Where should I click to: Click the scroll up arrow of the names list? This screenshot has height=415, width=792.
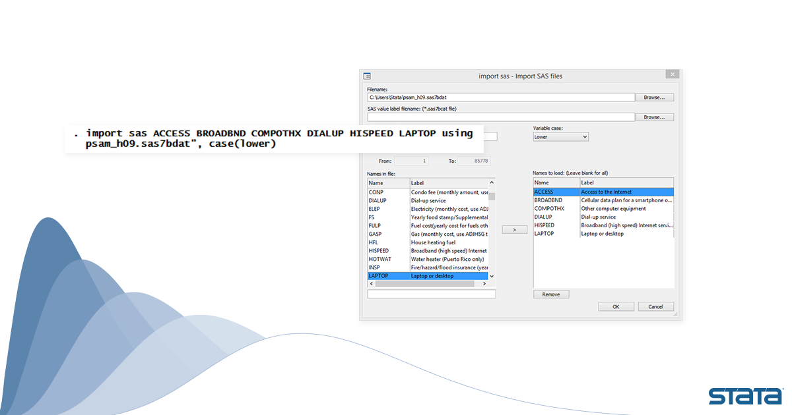pyautogui.click(x=492, y=182)
